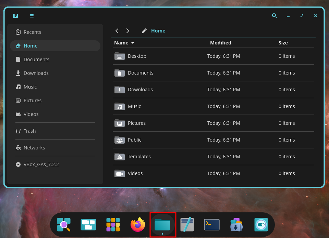Open the search bar in the file manager

(274, 16)
